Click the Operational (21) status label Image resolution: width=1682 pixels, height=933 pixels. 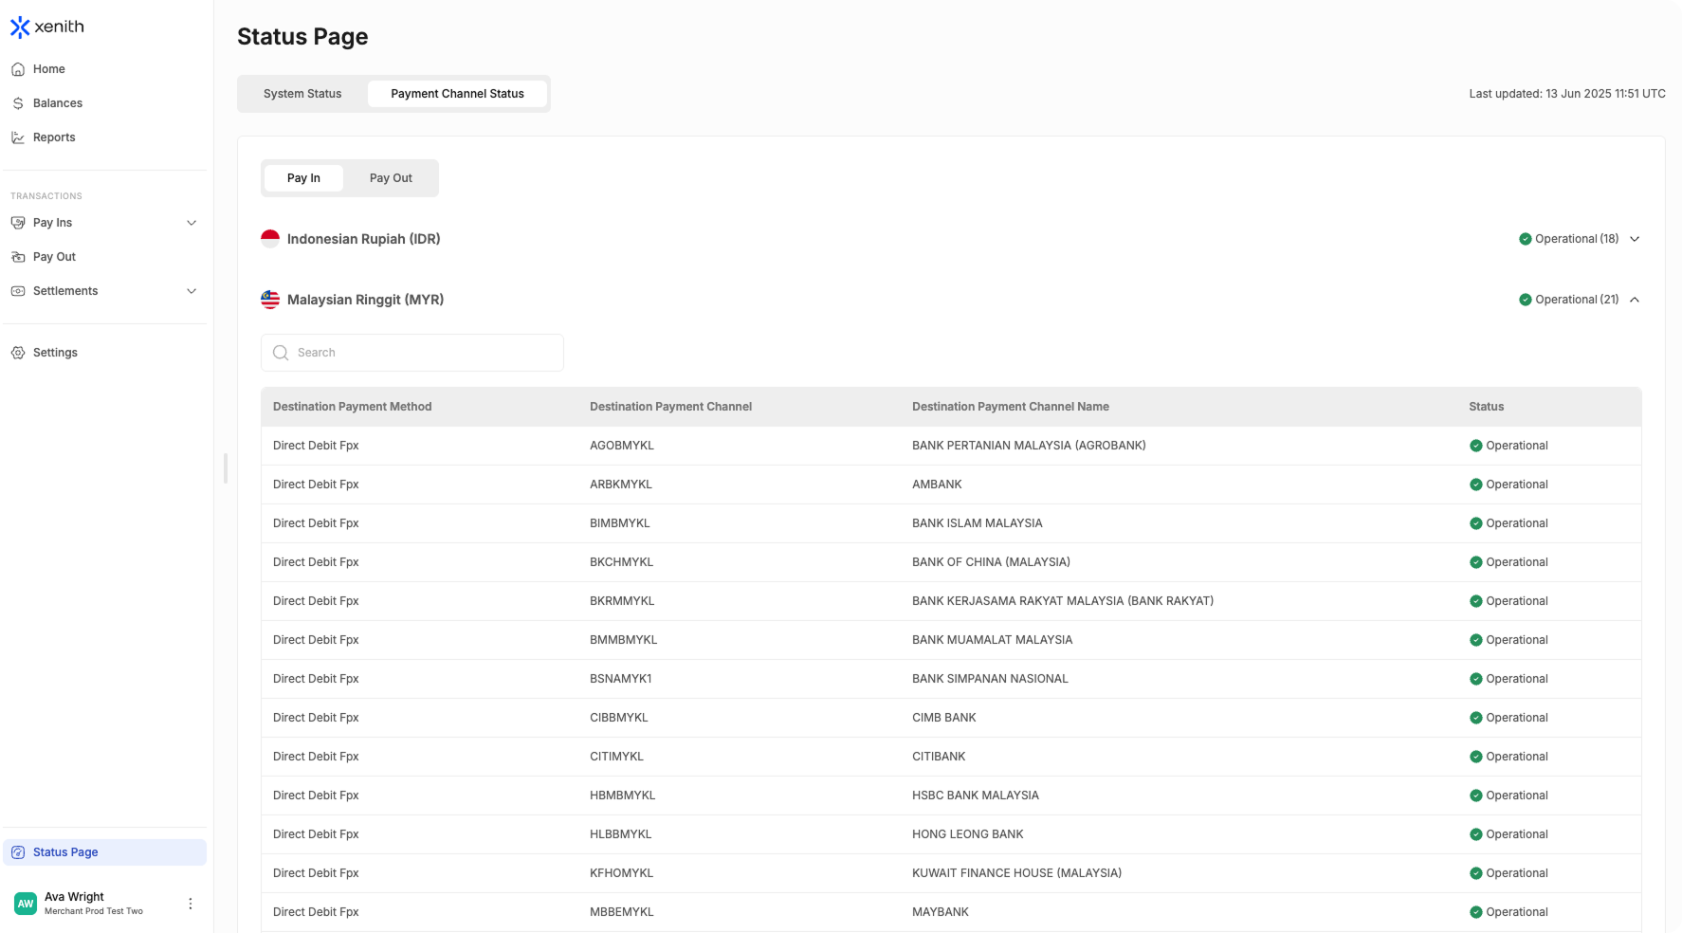click(1577, 300)
